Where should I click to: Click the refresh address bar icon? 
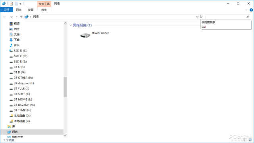pos(201,17)
